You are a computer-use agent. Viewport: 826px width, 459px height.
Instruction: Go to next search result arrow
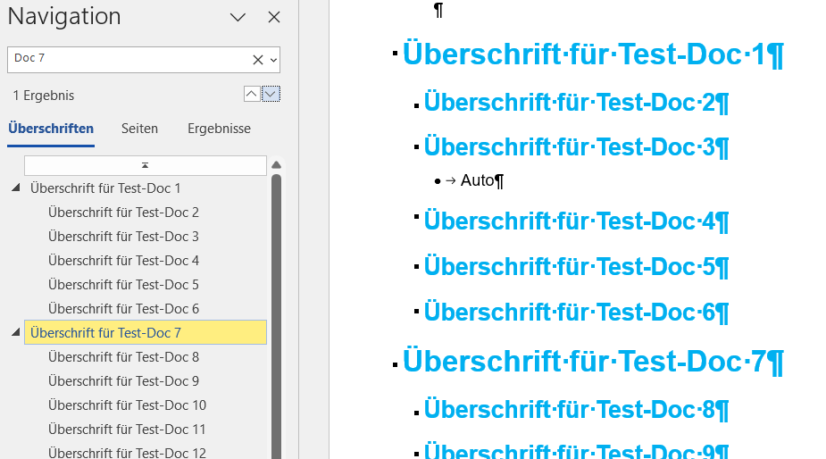click(x=271, y=95)
